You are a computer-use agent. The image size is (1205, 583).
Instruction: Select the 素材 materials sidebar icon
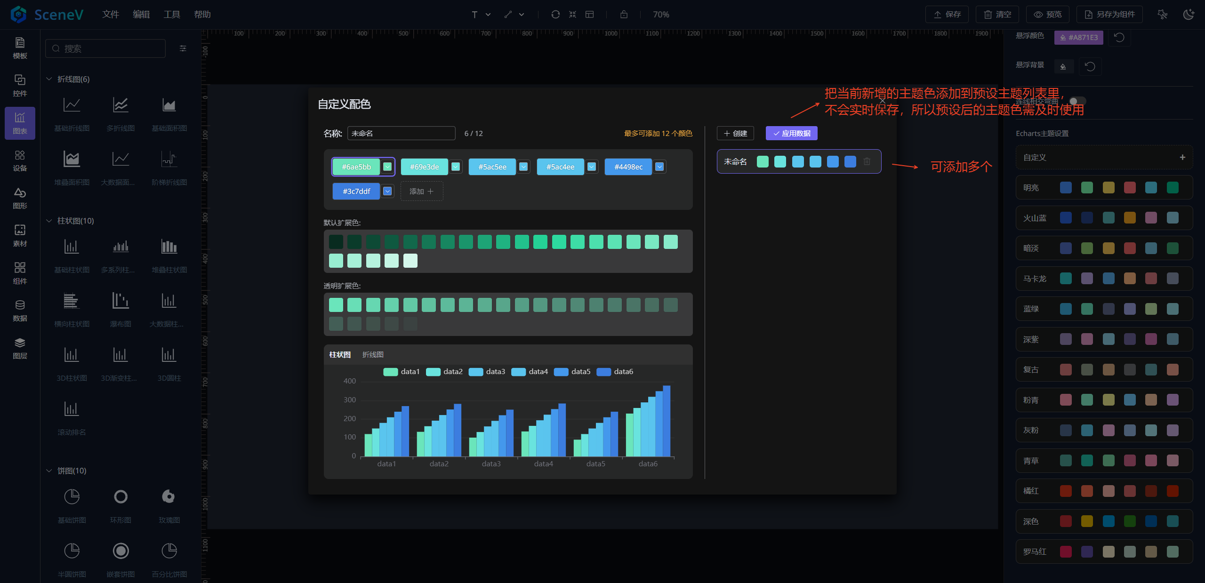tap(20, 235)
